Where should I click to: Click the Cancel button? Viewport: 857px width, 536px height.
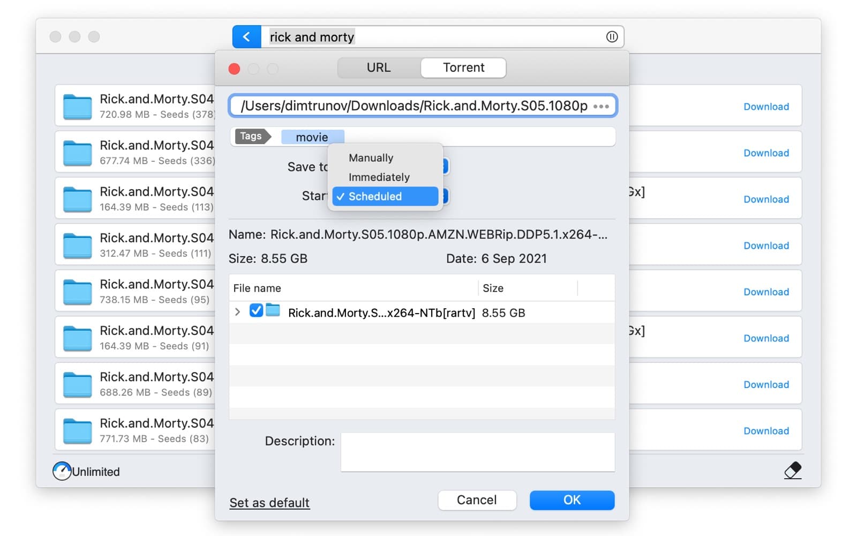pyautogui.click(x=477, y=500)
